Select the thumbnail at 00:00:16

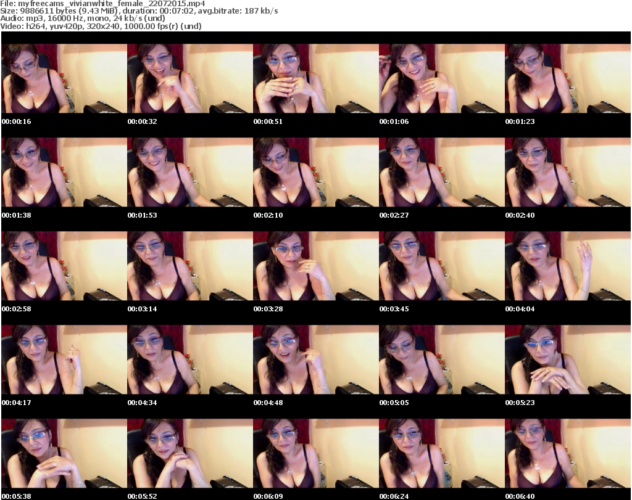click(64, 78)
